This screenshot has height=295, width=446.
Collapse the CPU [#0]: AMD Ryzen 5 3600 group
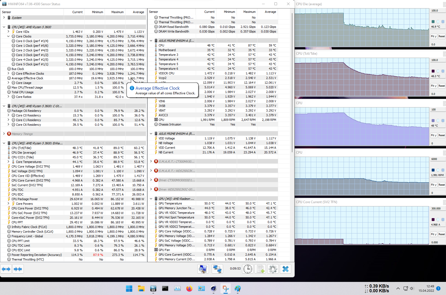(4, 27)
